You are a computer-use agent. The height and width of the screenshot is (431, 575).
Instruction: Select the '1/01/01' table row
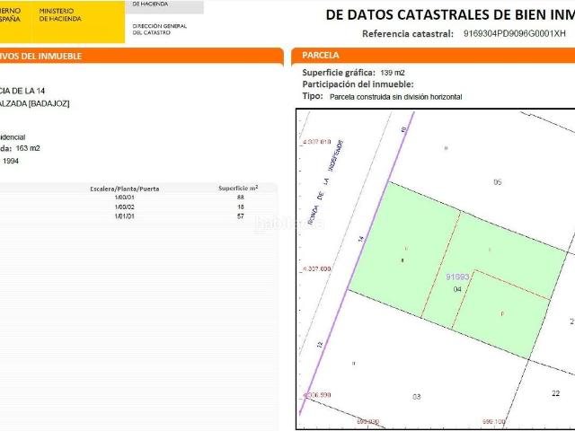(138, 216)
